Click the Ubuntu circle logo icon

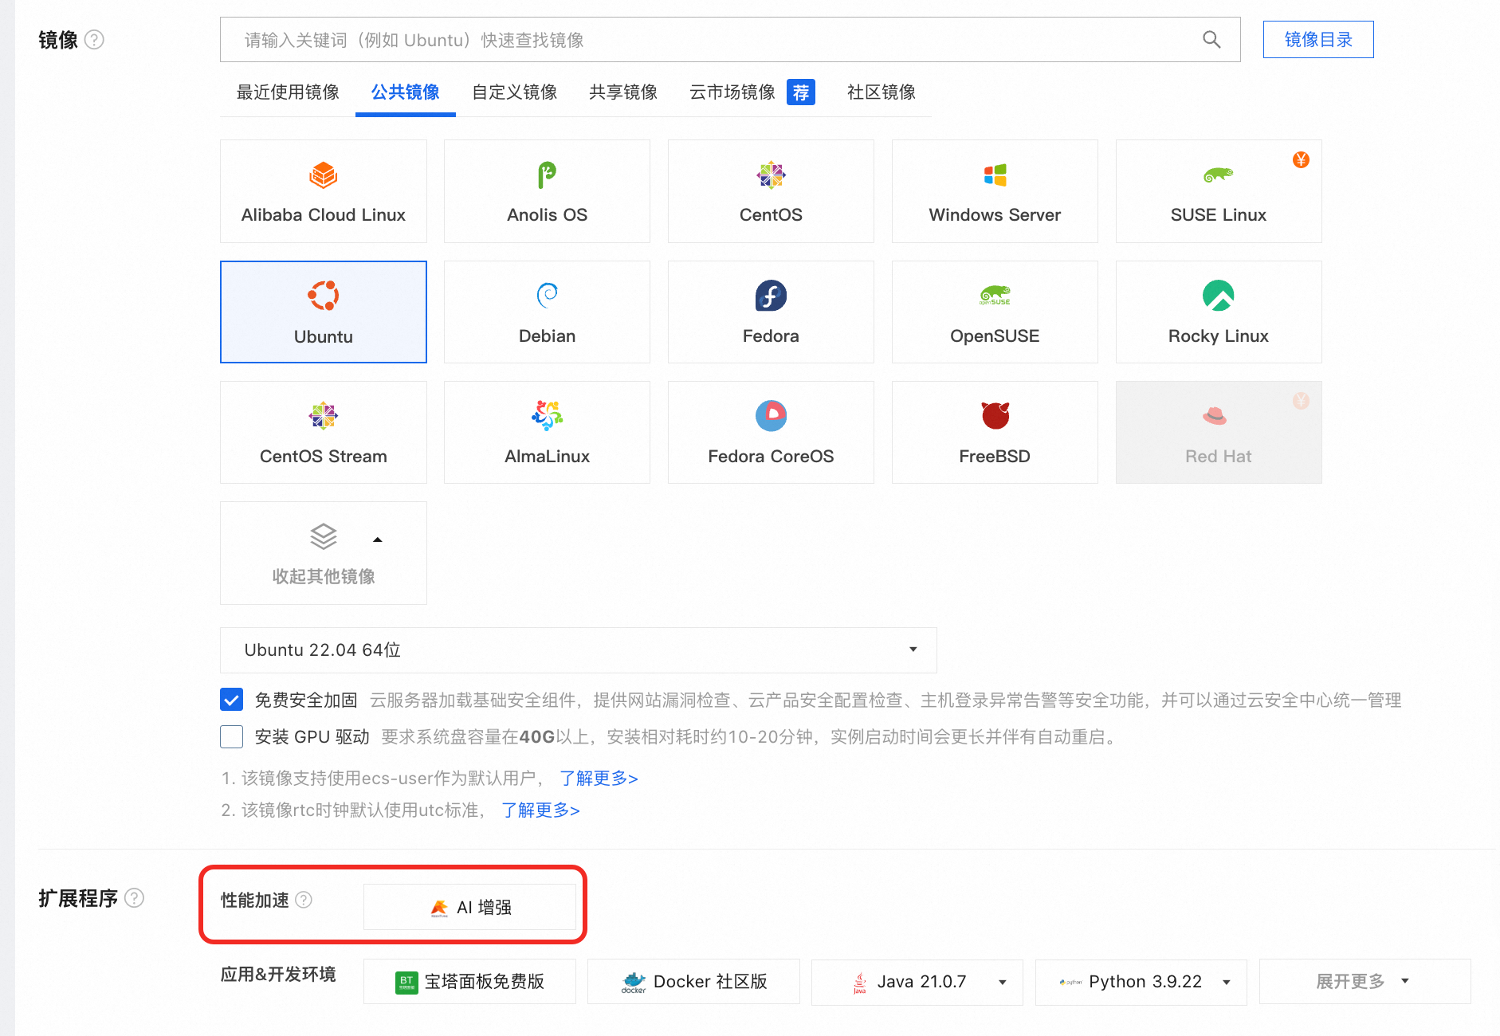tap(323, 296)
